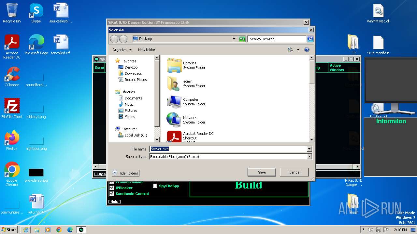This screenshot has height=234, width=417.
Task: Open Google Chrome desktop shortcut
Action: tap(12, 174)
